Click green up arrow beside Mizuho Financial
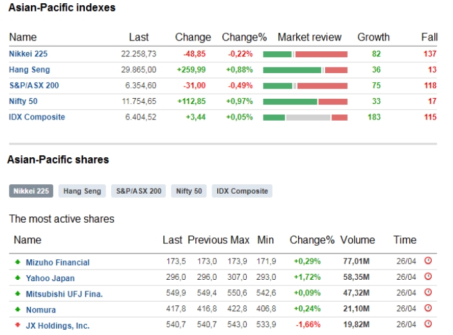The width and height of the screenshot is (453, 335). click(17, 262)
